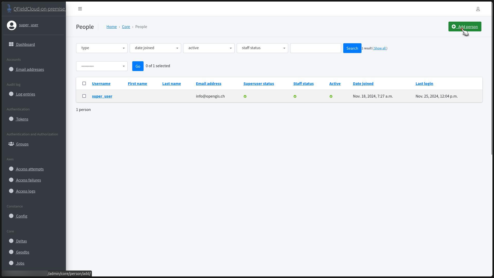494x278 pixels.
Task: Open Email addresses in the sidebar
Action: click(30, 69)
